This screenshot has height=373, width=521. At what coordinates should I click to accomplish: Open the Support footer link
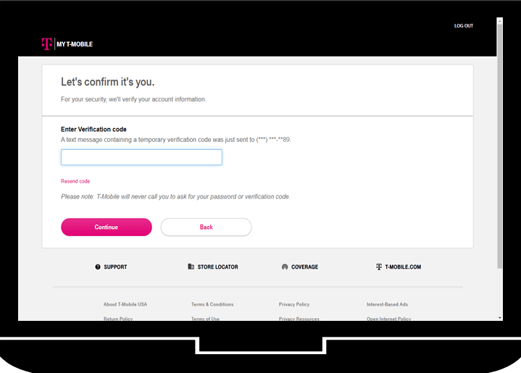pyautogui.click(x=115, y=267)
